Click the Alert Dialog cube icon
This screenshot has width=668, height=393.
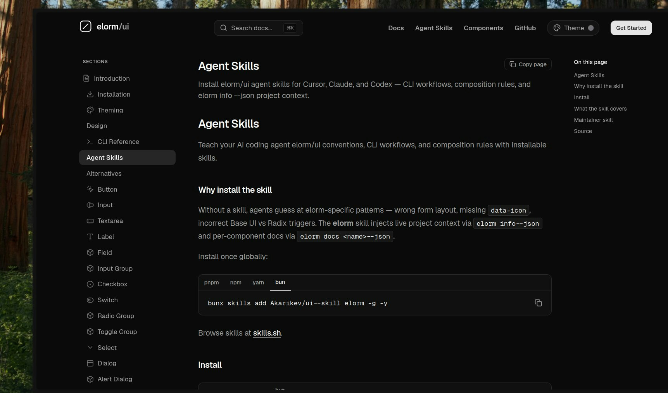tap(90, 379)
